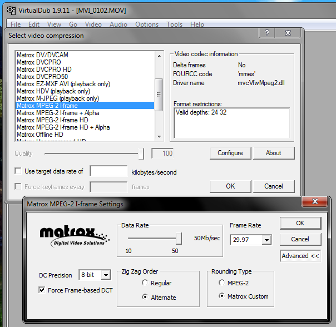
Task: Click codec list scroll up arrow
Action: 159,56
